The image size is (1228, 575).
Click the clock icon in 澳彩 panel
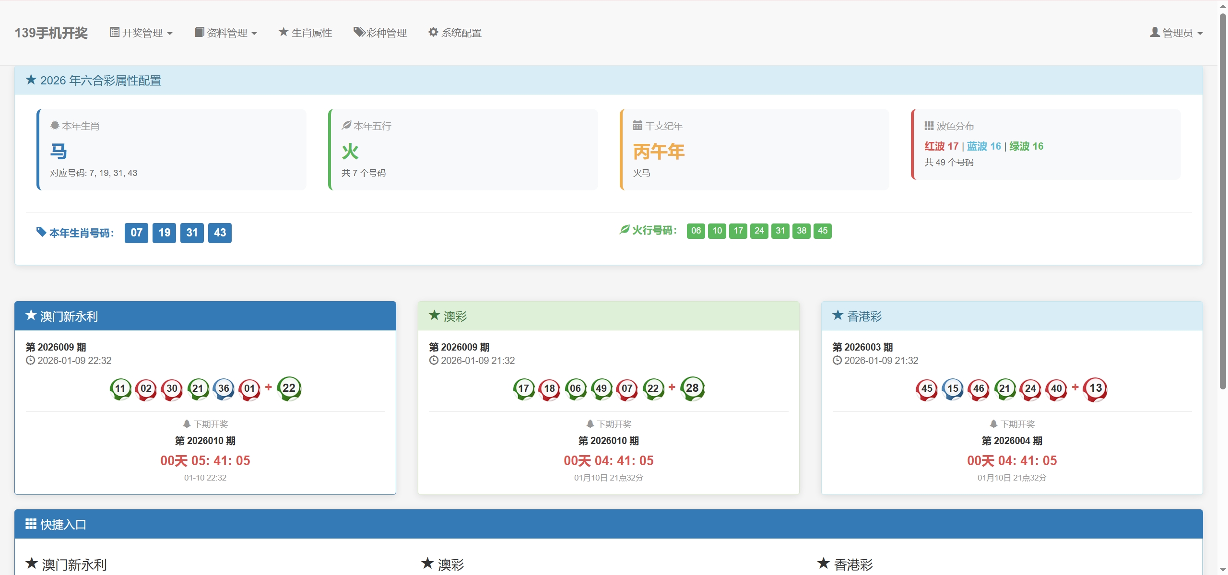coord(434,361)
